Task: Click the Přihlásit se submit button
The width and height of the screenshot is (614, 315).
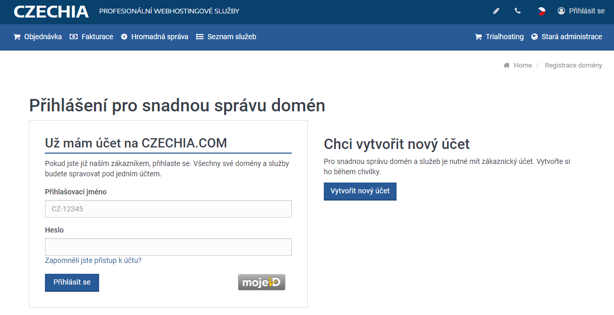Action: pyautogui.click(x=72, y=282)
